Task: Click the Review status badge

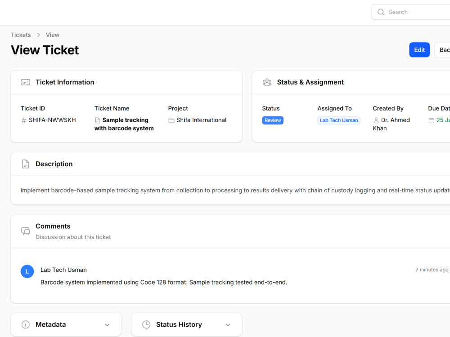Action: [x=273, y=120]
